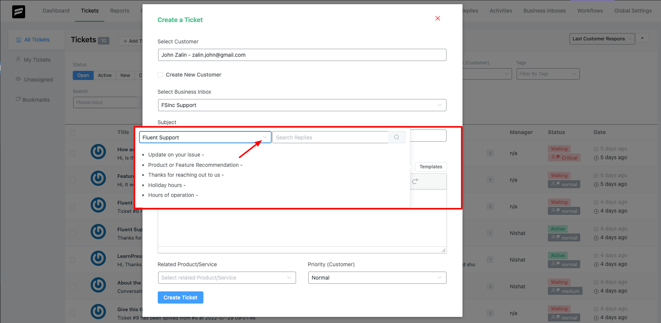Check the 'Give this ti' row checkbox

(72, 313)
